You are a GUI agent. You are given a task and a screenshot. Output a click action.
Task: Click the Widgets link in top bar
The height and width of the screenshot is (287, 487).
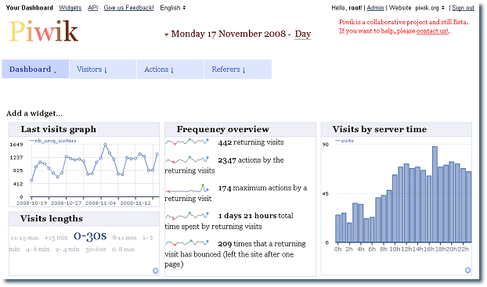pos(70,8)
